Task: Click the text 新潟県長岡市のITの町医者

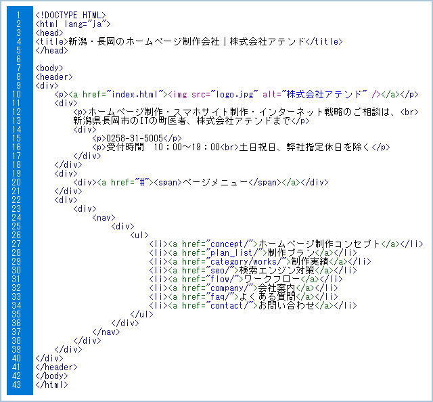Action: (129, 120)
